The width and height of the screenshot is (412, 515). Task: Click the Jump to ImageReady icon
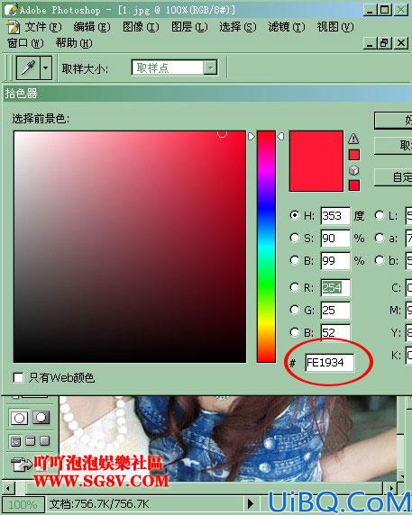[21, 464]
